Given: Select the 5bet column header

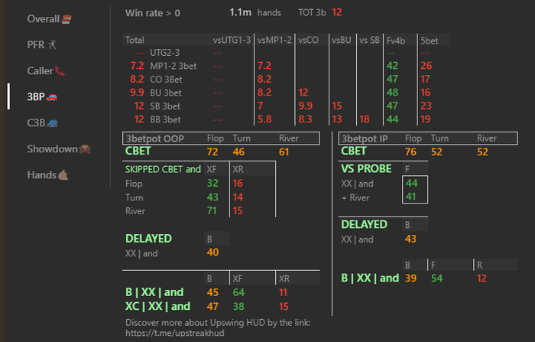Looking at the screenshot, I should point(430,41).
